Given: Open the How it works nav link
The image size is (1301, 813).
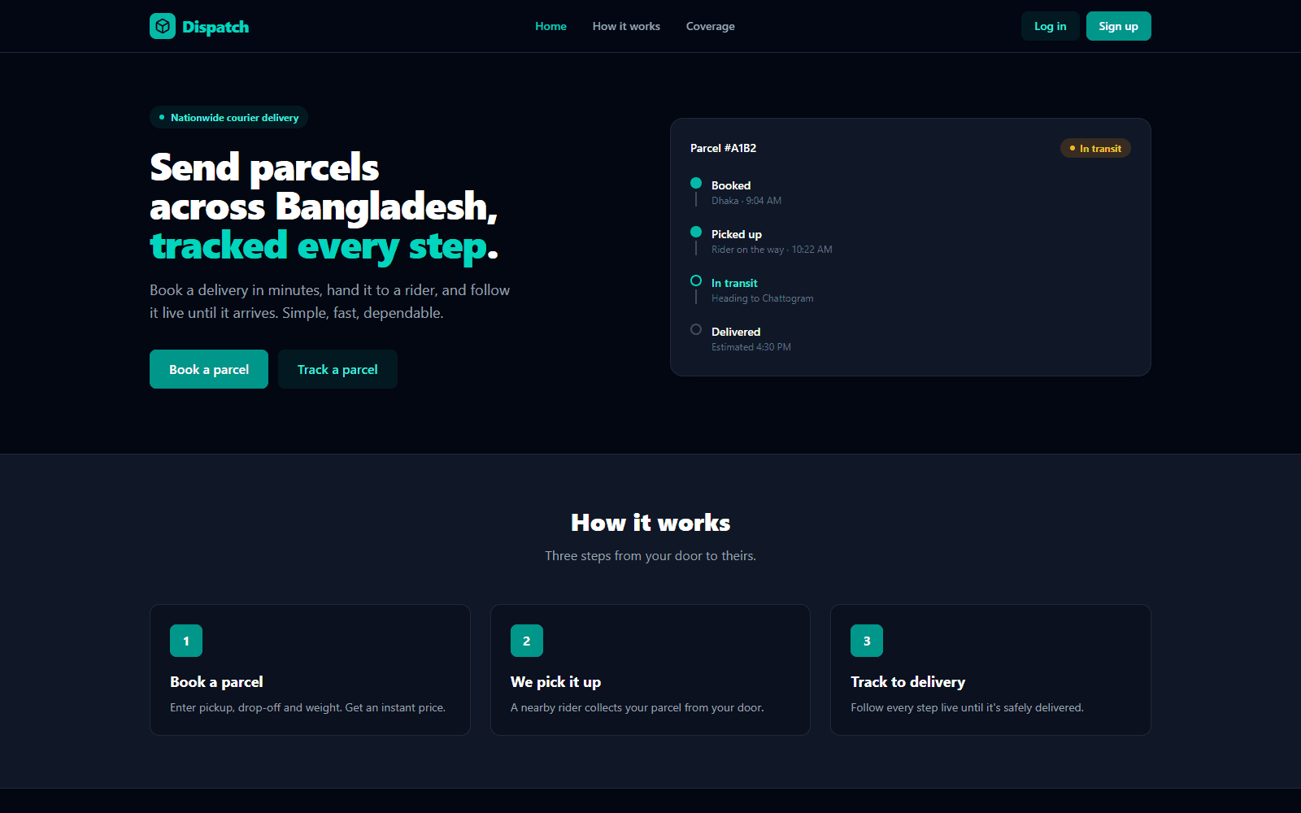Looking at the screenshot, I should pos(626,26).
